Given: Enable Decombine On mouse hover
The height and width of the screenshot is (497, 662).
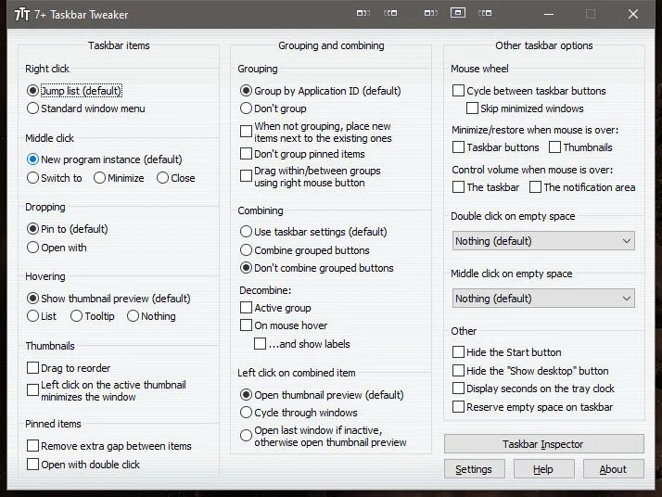Looking at the screenshot, I should [284, 325].
